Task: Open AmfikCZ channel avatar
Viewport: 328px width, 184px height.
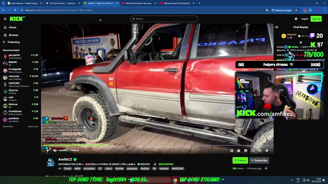Action: pos(50,163)
